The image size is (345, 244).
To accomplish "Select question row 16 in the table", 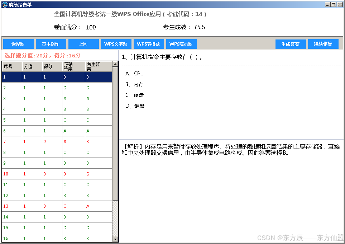I will coord(57,238).
